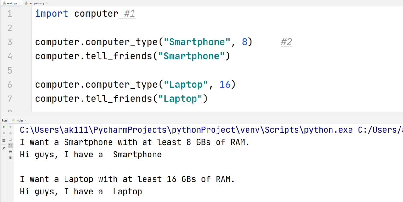Click the Python icon on the main run tab

14,120
